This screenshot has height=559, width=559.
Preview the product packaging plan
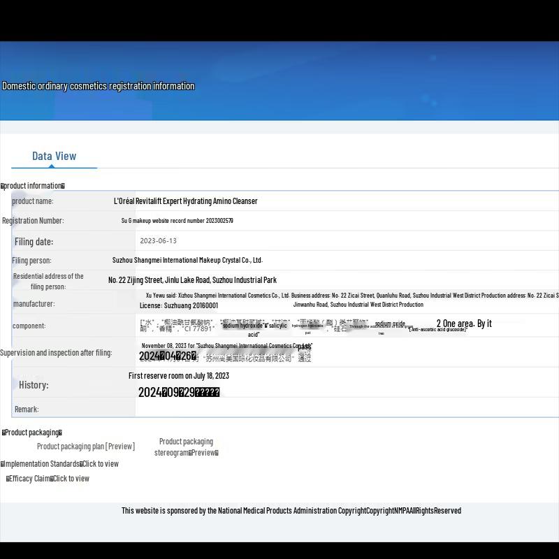[x=85, y=447]
